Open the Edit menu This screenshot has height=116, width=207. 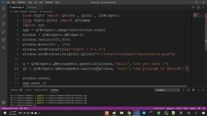pyautogui.click(x=14, y=2)
